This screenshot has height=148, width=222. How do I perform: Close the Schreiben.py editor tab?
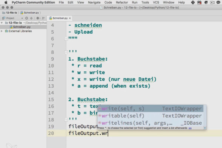(70, 18)
